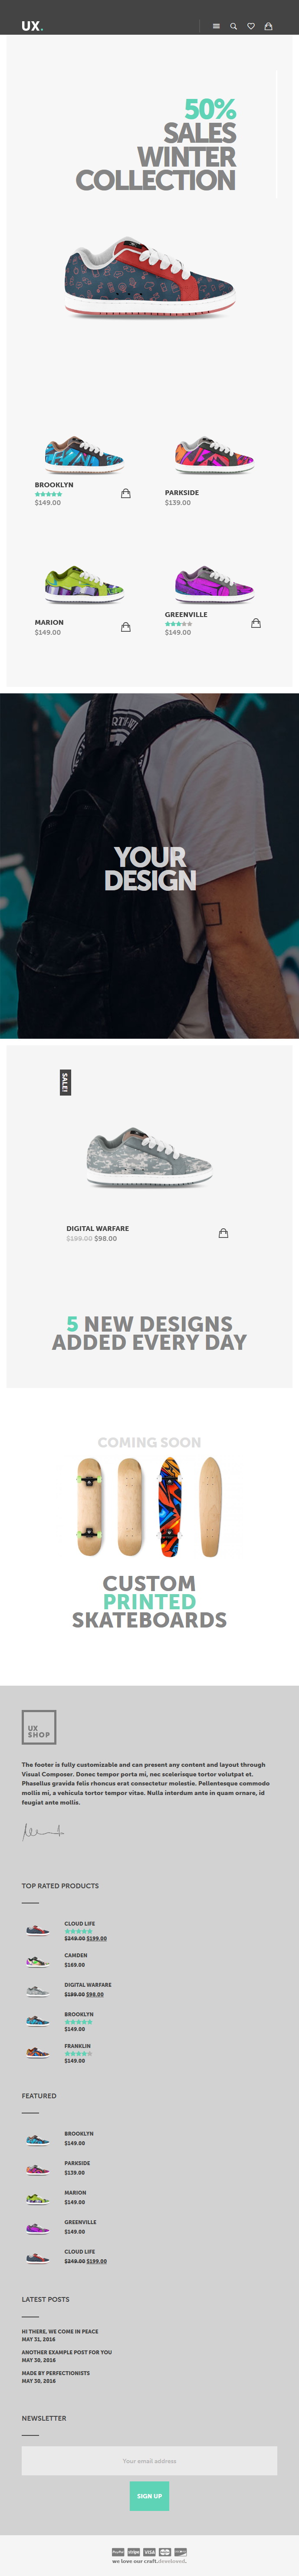Click the newsletter email address field
This screenshot has height=2576, width=299.
[x=149, y=2461]
